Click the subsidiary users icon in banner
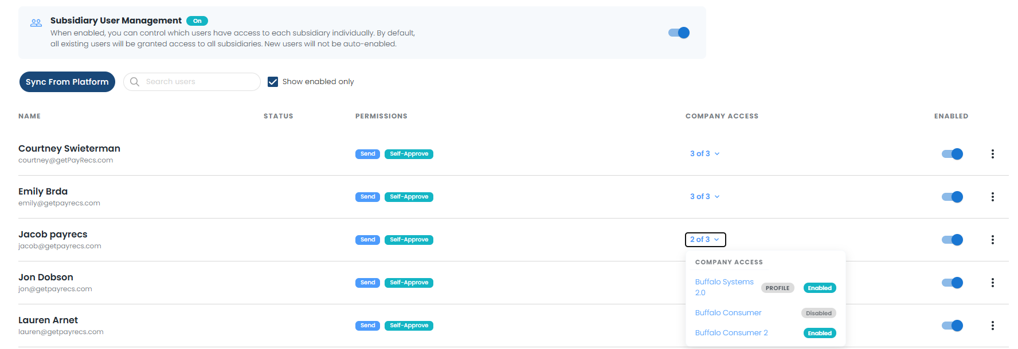Viewport: 1018px width, 349px height. coord(36,23)
